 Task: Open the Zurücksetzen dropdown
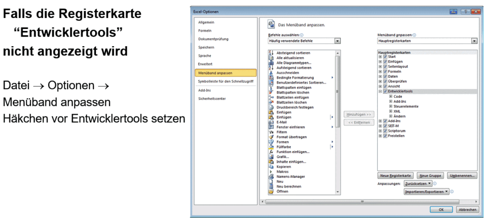pyautogui.click(x=418, y=184)
